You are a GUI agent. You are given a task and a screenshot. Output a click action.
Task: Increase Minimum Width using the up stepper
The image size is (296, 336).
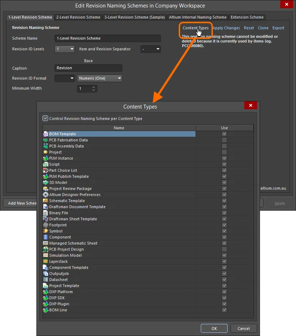pyautogui.click(x=94, y=87)
